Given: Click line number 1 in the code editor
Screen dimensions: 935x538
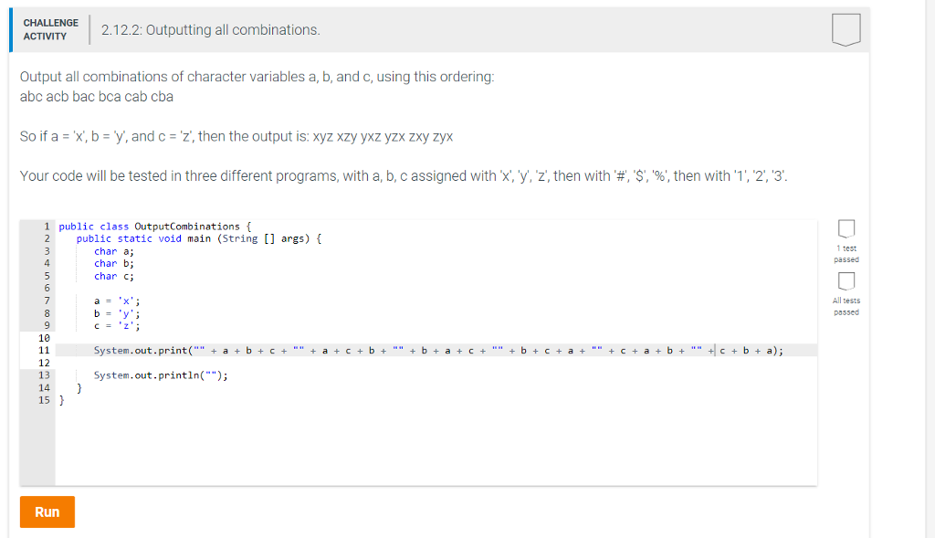Looking at the screenshot, I should [x=47, y=226].
